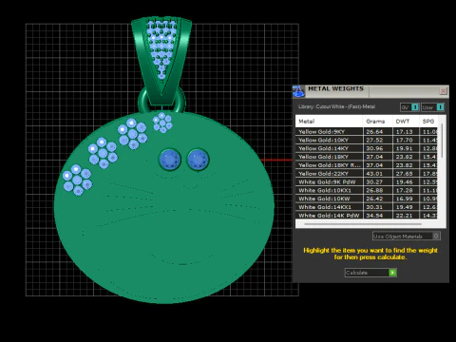Select the White Gold:10KX1 row

[x=367, y=190]
